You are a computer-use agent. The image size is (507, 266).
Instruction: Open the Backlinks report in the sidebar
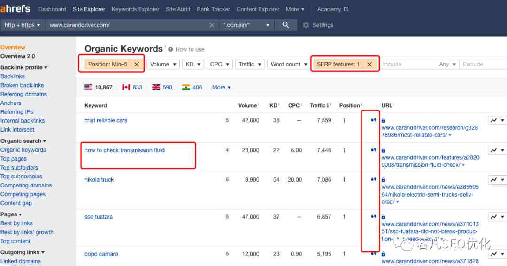click(x=13, y=76)
